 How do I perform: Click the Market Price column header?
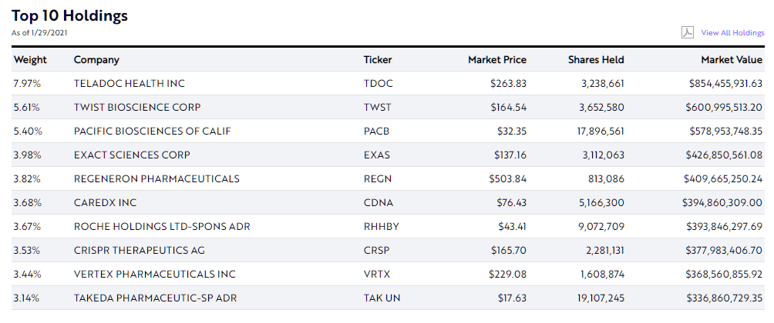pyautogui.click(x=497, y=60)
